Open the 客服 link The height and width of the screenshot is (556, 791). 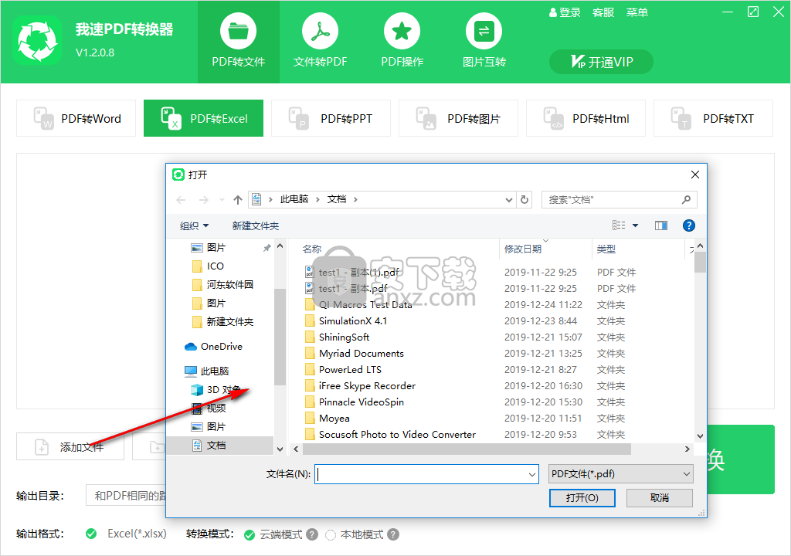603,12
